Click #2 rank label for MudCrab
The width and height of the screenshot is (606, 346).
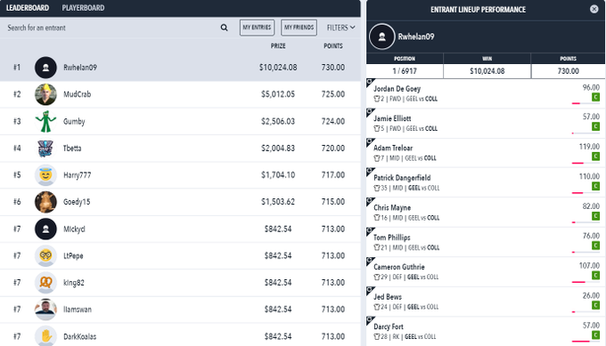click(x=17, y=94)
